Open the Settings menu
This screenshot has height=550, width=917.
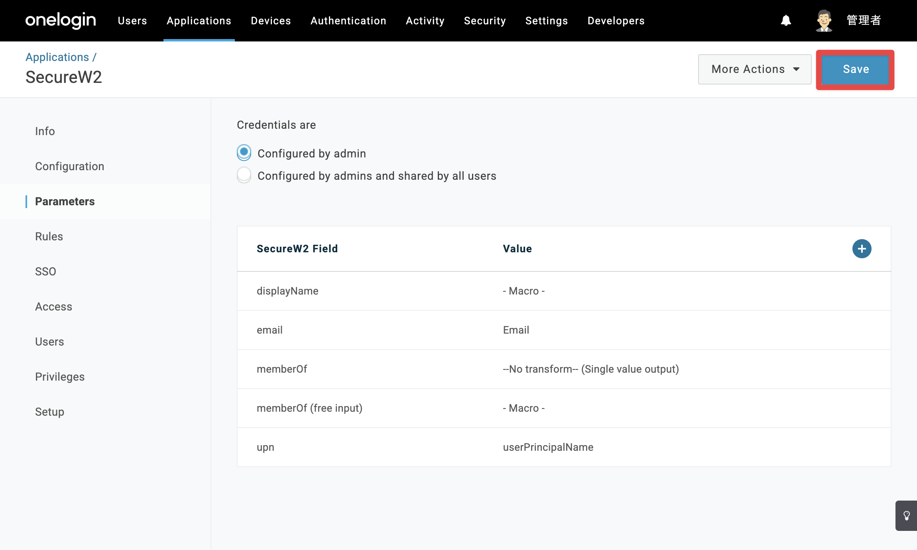click(547, 21)
